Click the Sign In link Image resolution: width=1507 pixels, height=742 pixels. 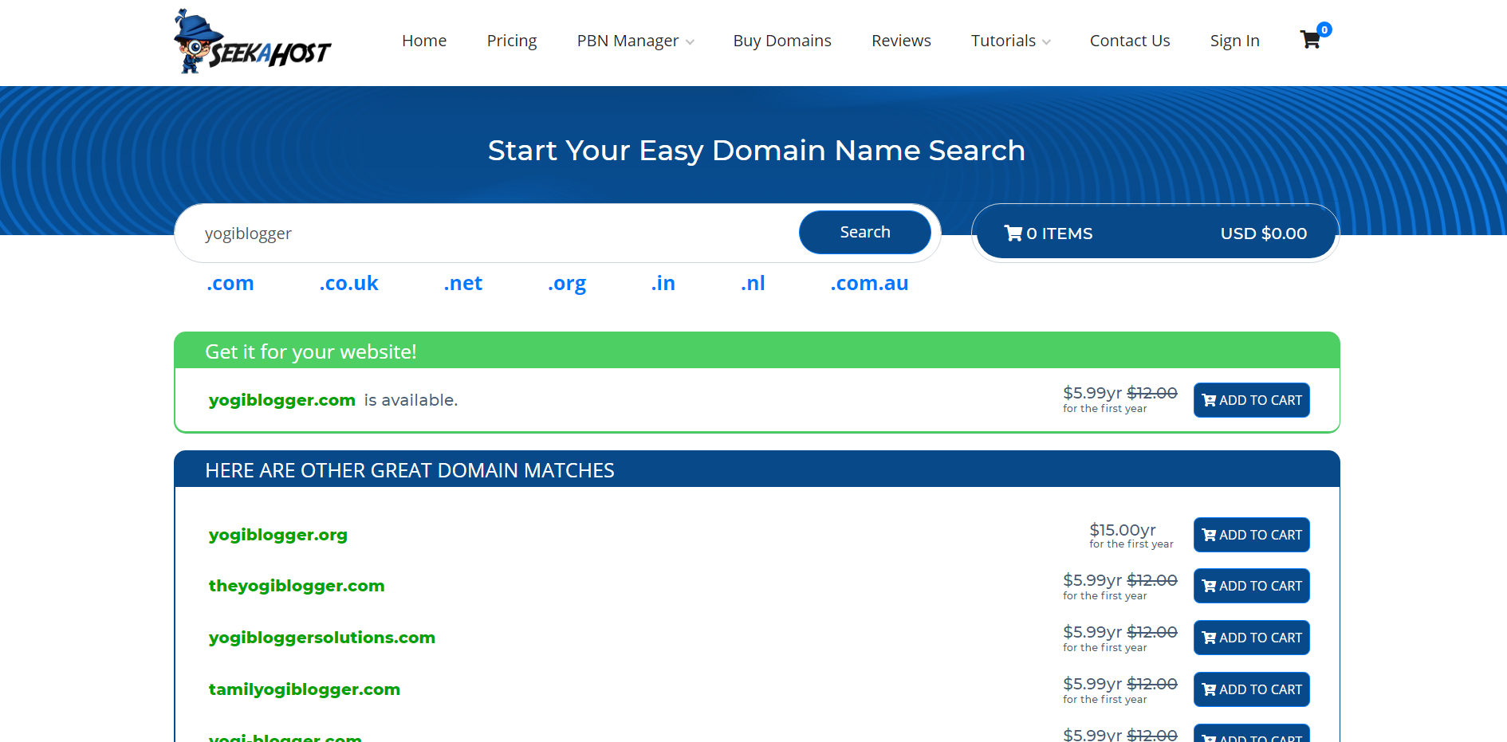[x=1234, y=41]
